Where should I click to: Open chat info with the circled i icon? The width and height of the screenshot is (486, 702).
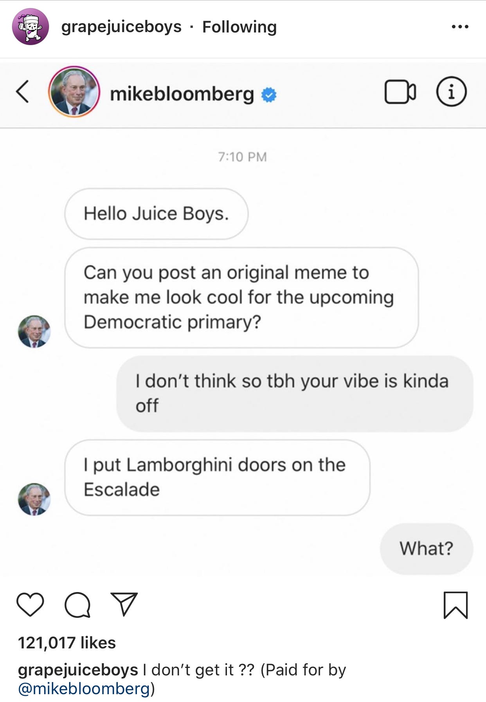451,92
